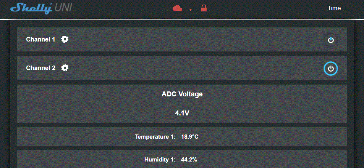Screen dimensions: 364x168
Task: Select the ADC Voltage heading
Action: [182, 94]
